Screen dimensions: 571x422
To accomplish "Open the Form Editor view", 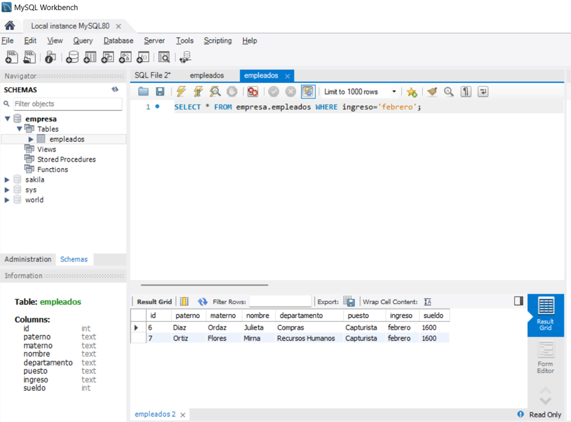I will (x=545, y=357).
